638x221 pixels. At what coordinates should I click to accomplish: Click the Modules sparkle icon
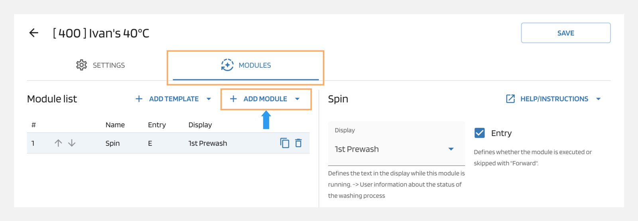(x=227, y=65)
